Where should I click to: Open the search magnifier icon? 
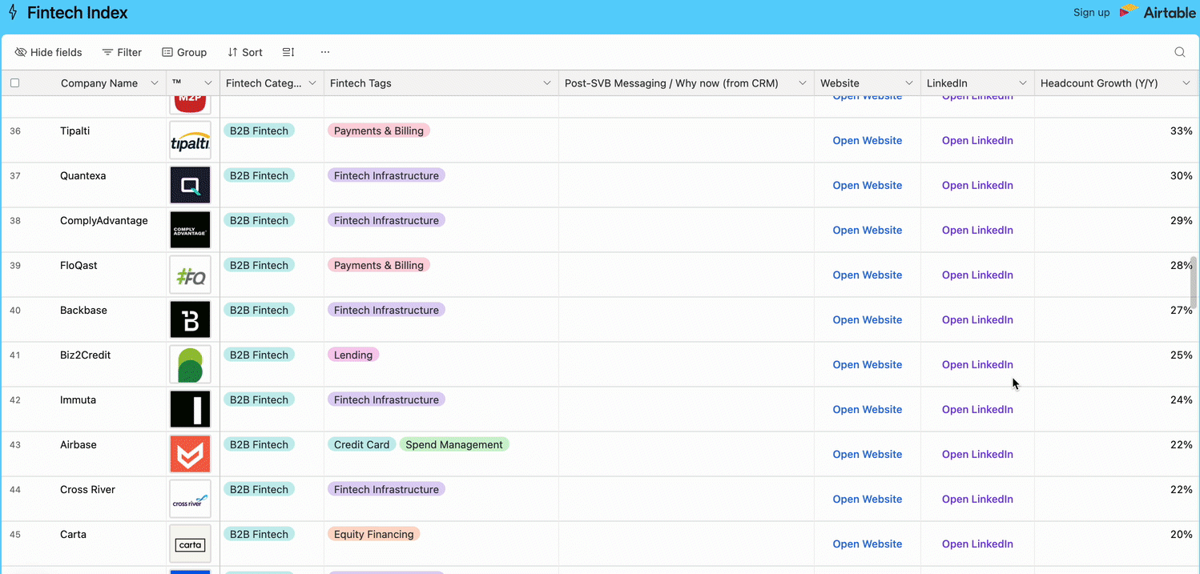pos(1180,52)
